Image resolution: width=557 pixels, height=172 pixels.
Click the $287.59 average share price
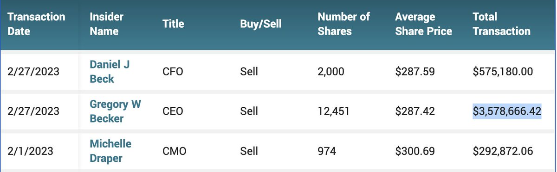415,72
